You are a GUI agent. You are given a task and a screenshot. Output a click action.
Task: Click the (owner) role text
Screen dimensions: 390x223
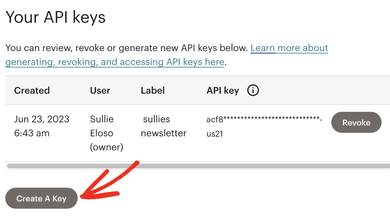(107, 147)
